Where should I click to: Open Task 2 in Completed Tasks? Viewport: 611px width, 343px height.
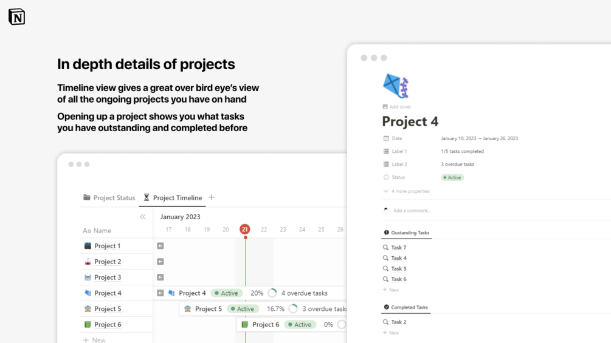click(399, 322)
